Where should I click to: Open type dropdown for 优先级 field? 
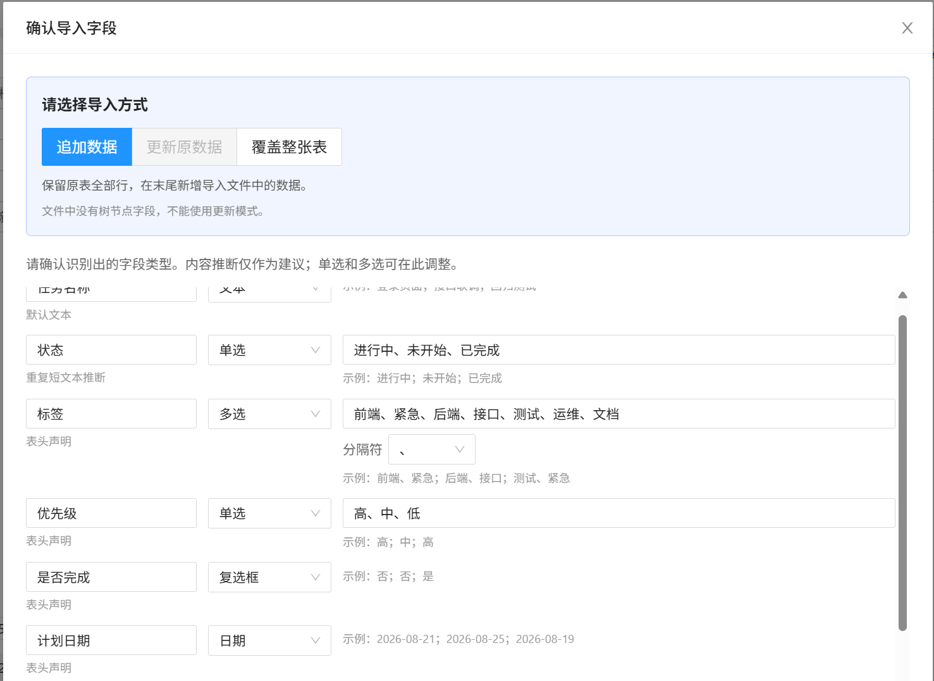tap(269, 513)
